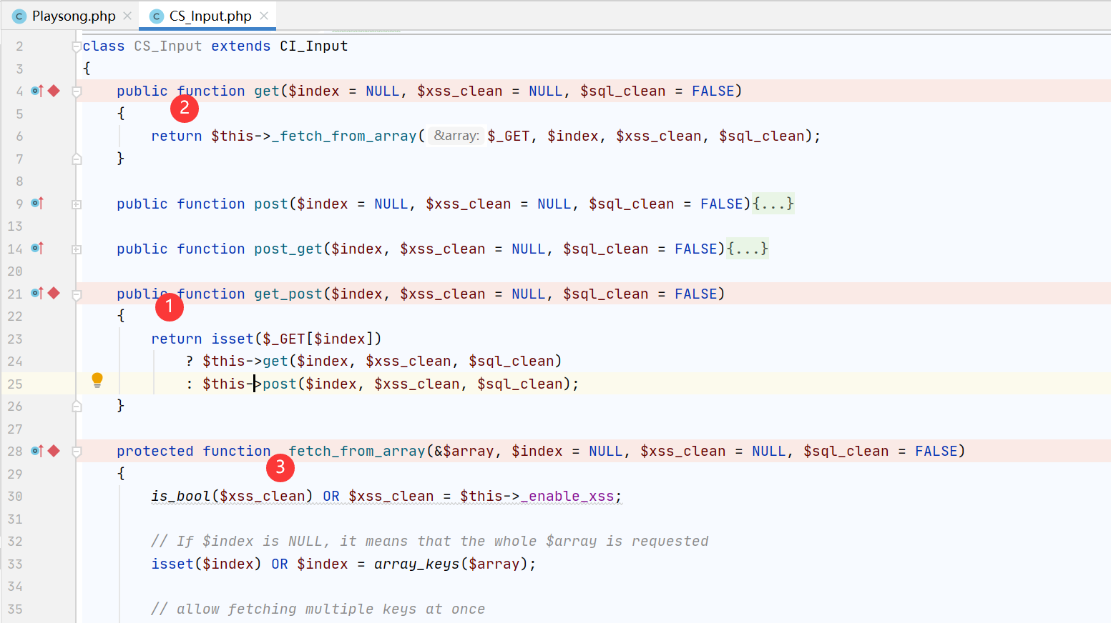The width and height of the screenshot is (1111, 623).
Task: Click the comment about $index being NULL
Action: tap(430, 541)
